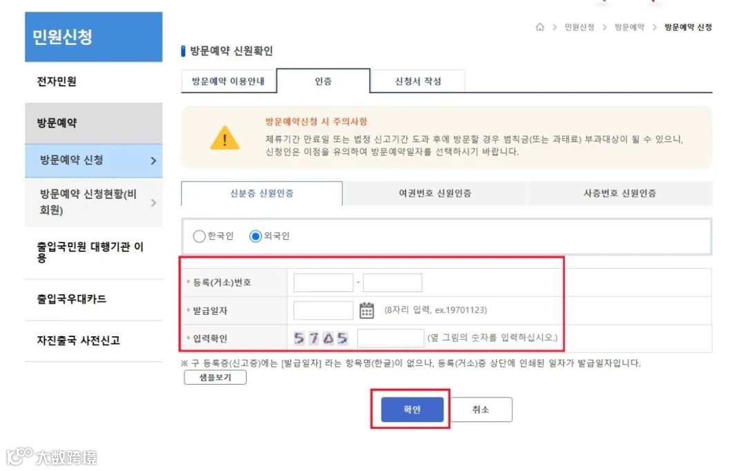Choose the 사증번호 신원인증 tab
Image resolution: width=746 pixels, height=471 pixels.
click(x=620, y=193)
